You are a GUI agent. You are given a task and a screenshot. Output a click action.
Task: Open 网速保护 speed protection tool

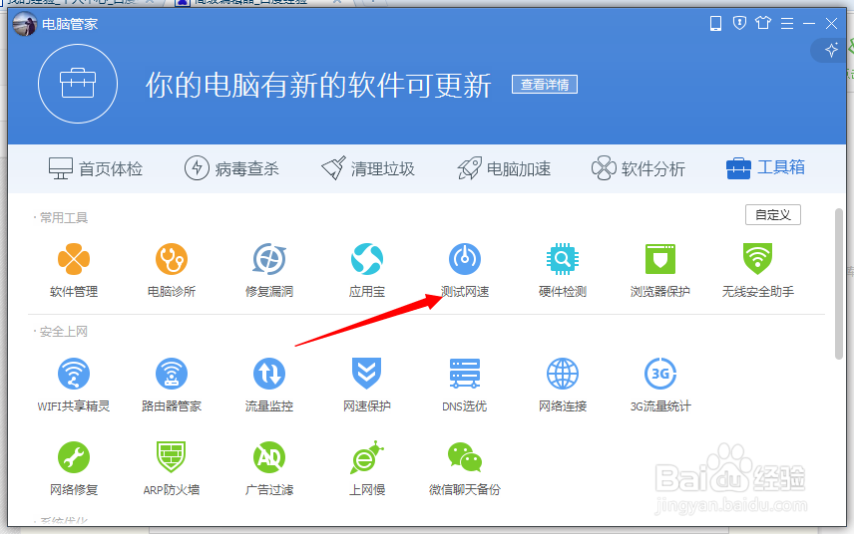pyautogui.click(x=366, y=385)
